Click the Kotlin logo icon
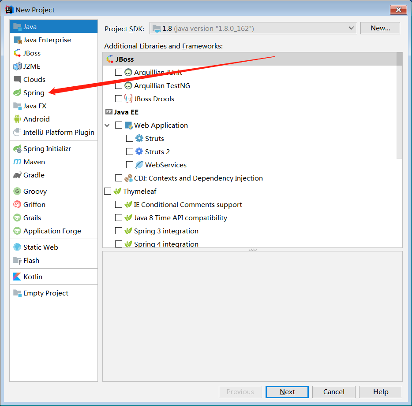 click(17, 277)
